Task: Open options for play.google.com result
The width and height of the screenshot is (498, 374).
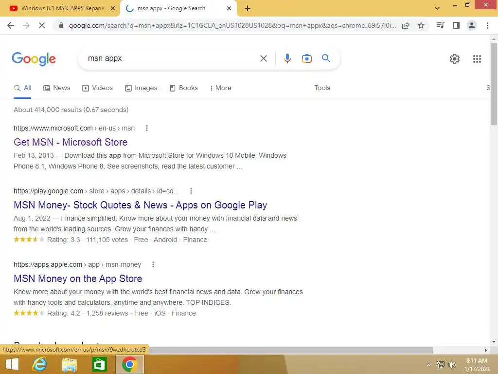Action: pyautogui.click(x=191, y=191)
